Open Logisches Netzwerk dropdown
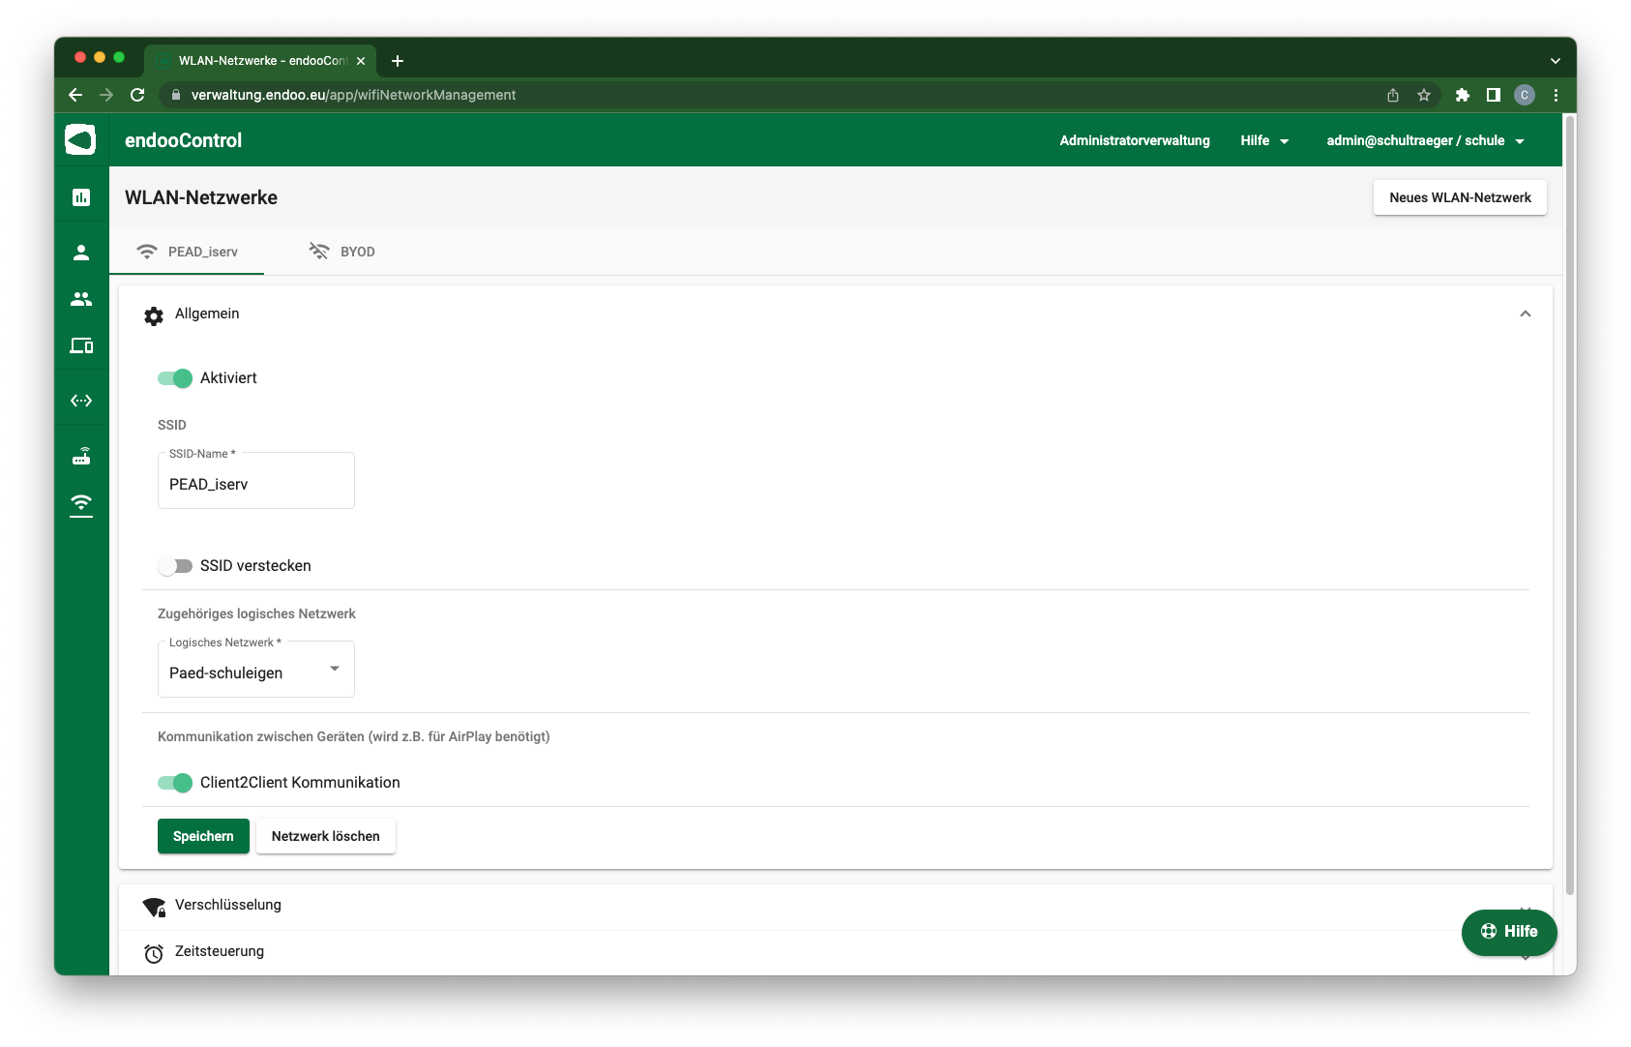The image size is (1631, 1047). (256, 670)
